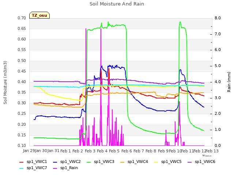Click the Jan 30 x-axis tick label
234x175 pixels.
click(41, 151)
